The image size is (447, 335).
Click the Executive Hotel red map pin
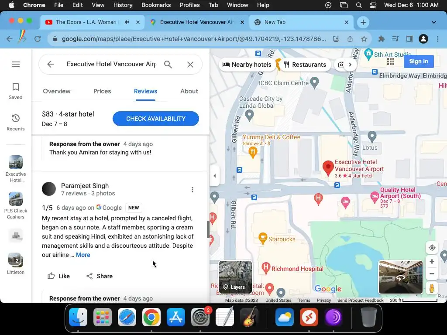tap(328, 168)
